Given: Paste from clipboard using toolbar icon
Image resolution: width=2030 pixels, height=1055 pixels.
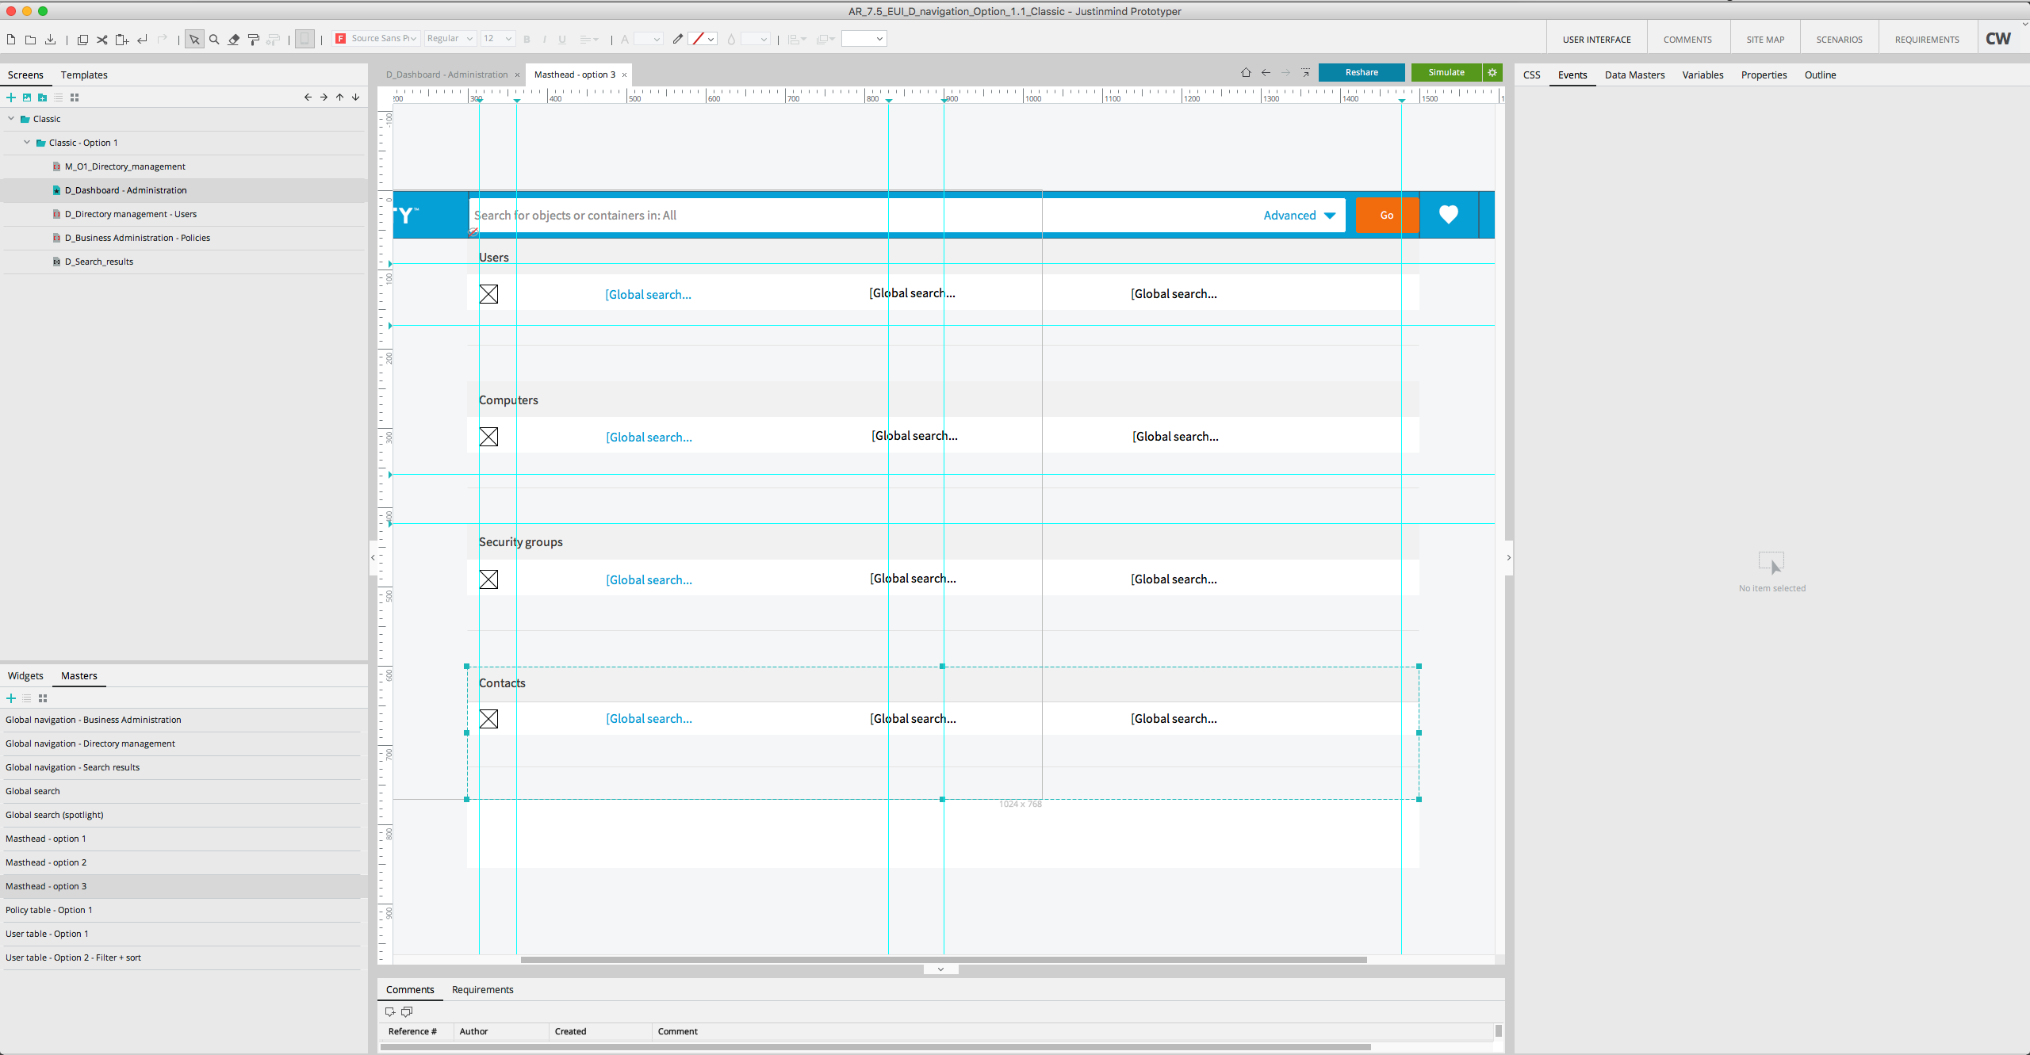Looking at the screenshot, I should pyautogui.click(x=122, y=39).
